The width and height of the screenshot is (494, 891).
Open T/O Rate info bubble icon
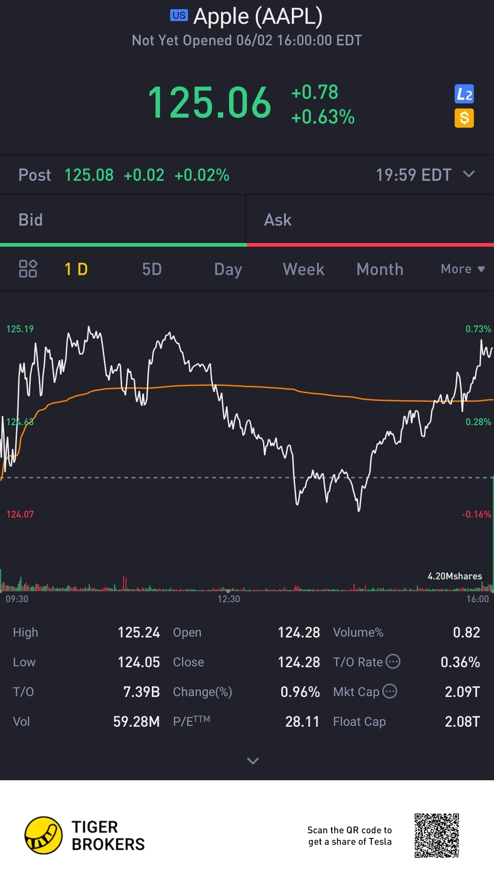(x=393, y=661)
